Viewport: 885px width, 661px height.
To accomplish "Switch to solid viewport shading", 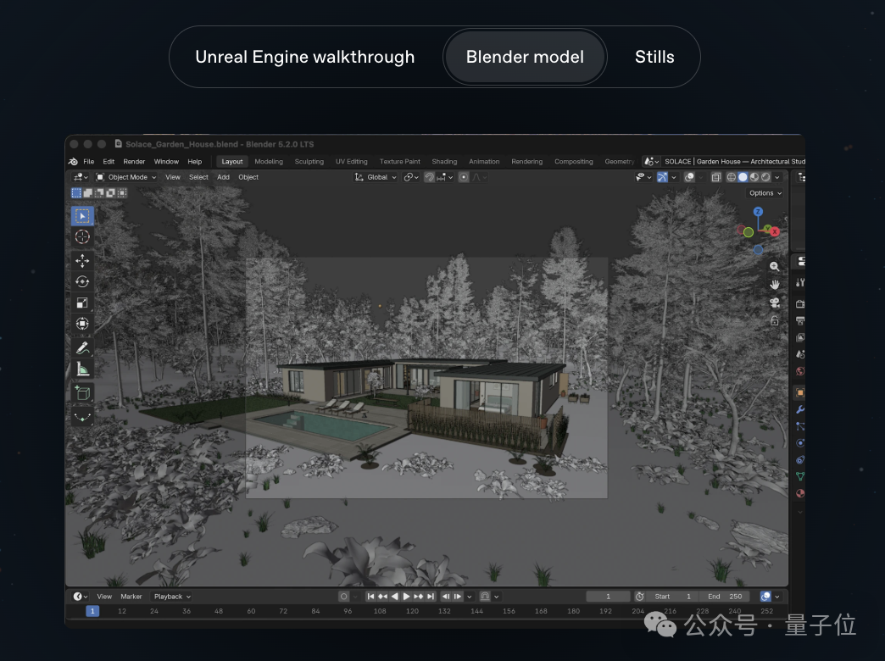I will click(x=743, y=177).
